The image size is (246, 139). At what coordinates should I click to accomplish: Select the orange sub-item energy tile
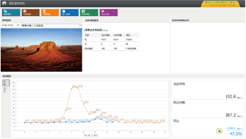[x=50, y=13]
